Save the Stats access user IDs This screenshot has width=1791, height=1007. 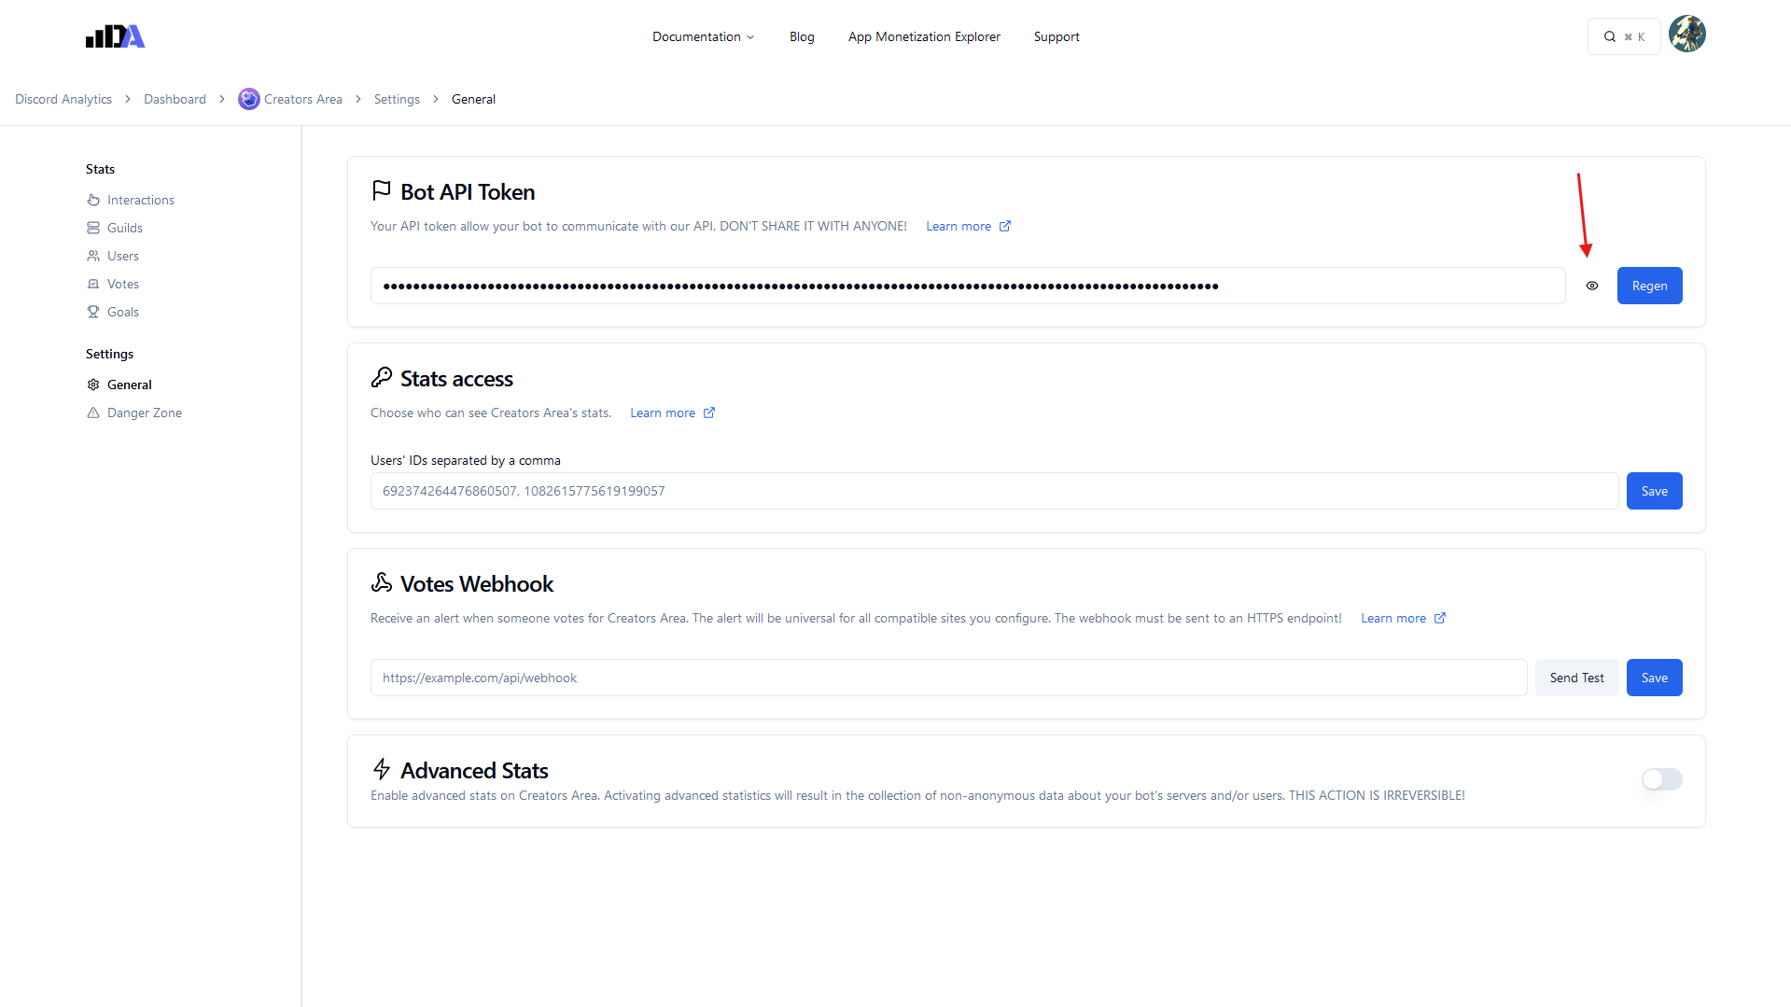pos(1654,491)
